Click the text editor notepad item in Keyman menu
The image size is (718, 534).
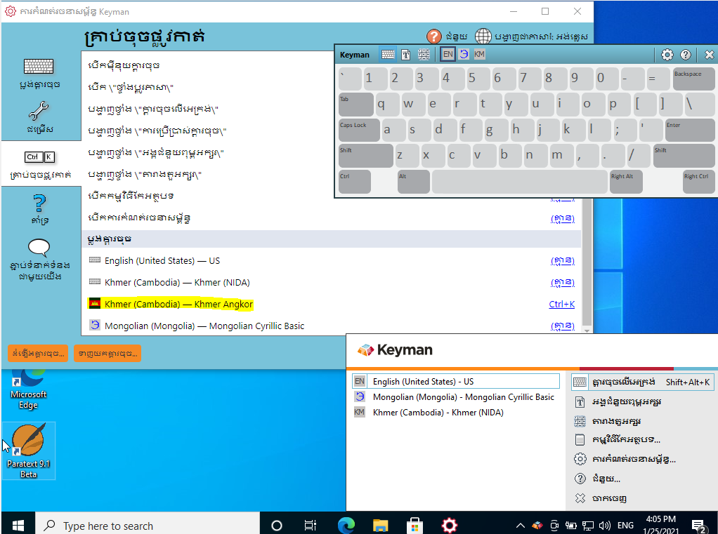tap(642, 440)
